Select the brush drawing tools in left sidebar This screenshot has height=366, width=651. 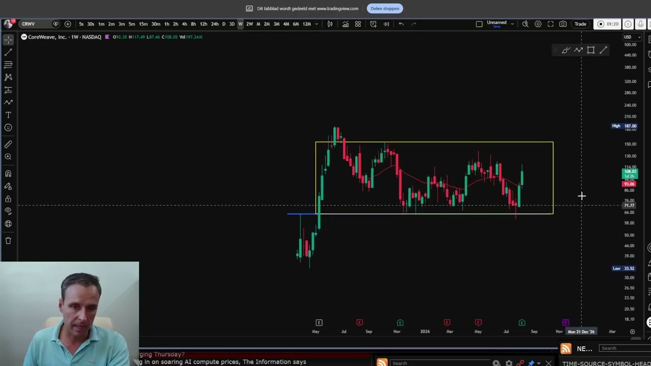click(x=8, y=102)
